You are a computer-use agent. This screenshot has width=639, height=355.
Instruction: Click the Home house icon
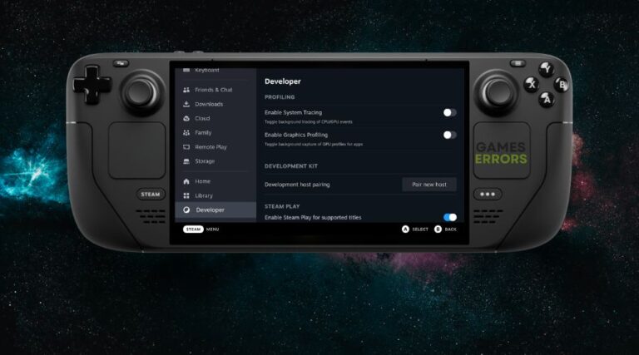pyautogui.click(x=186, y=181)
